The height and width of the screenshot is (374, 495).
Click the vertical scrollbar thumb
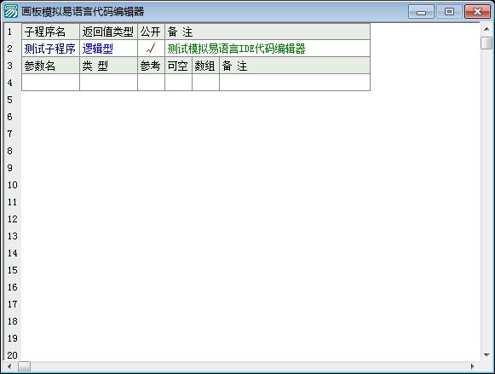tap(486, 43)
